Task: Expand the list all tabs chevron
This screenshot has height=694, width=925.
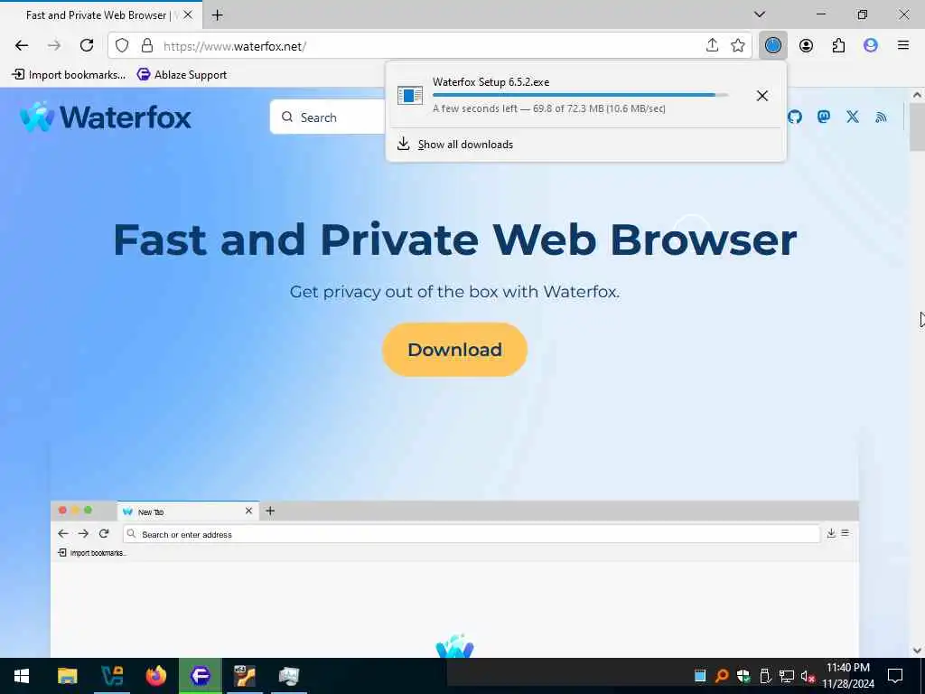Action: [x=760, y=14]
